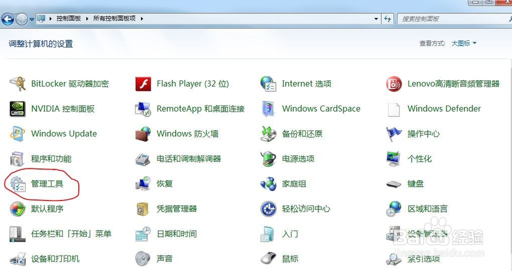Expand the arrow after 所有控制面板项 breadcrumb
512x271 pixels.
(x=142, y=18)
